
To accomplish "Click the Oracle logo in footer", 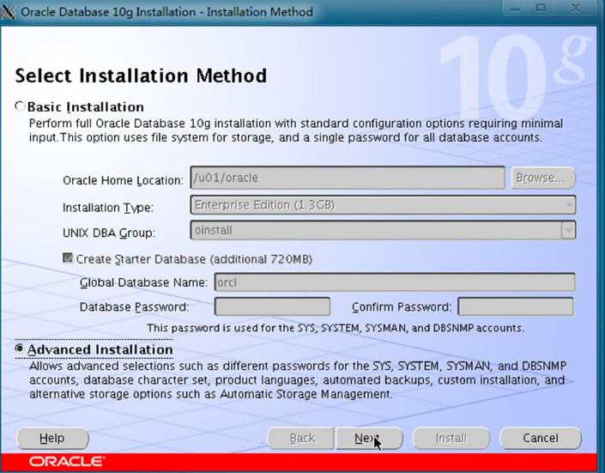I will click(x=66, y=462).
